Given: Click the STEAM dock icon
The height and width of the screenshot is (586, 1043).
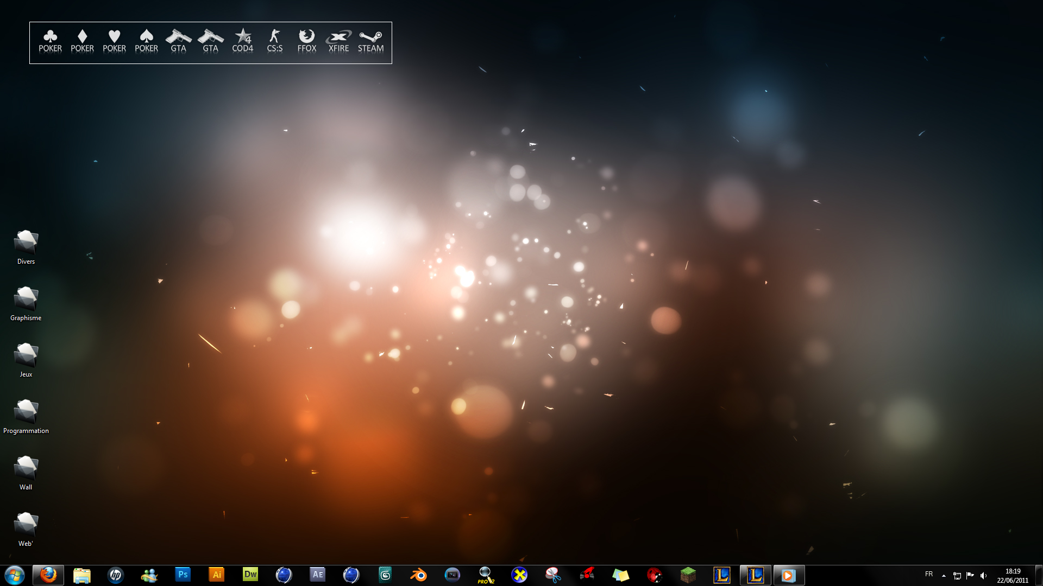Looking at the screenshot, I should point(370,41).
